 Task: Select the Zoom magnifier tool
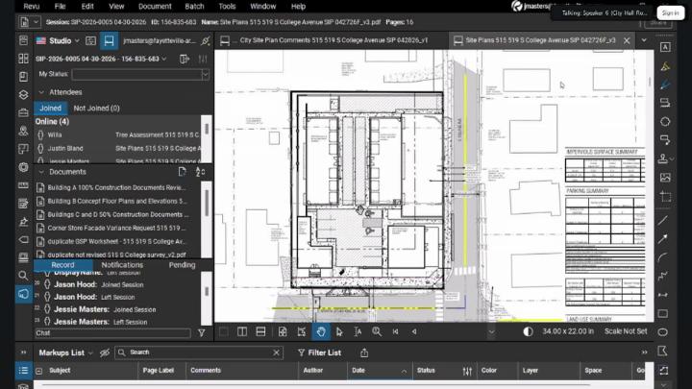pos(377,331)
